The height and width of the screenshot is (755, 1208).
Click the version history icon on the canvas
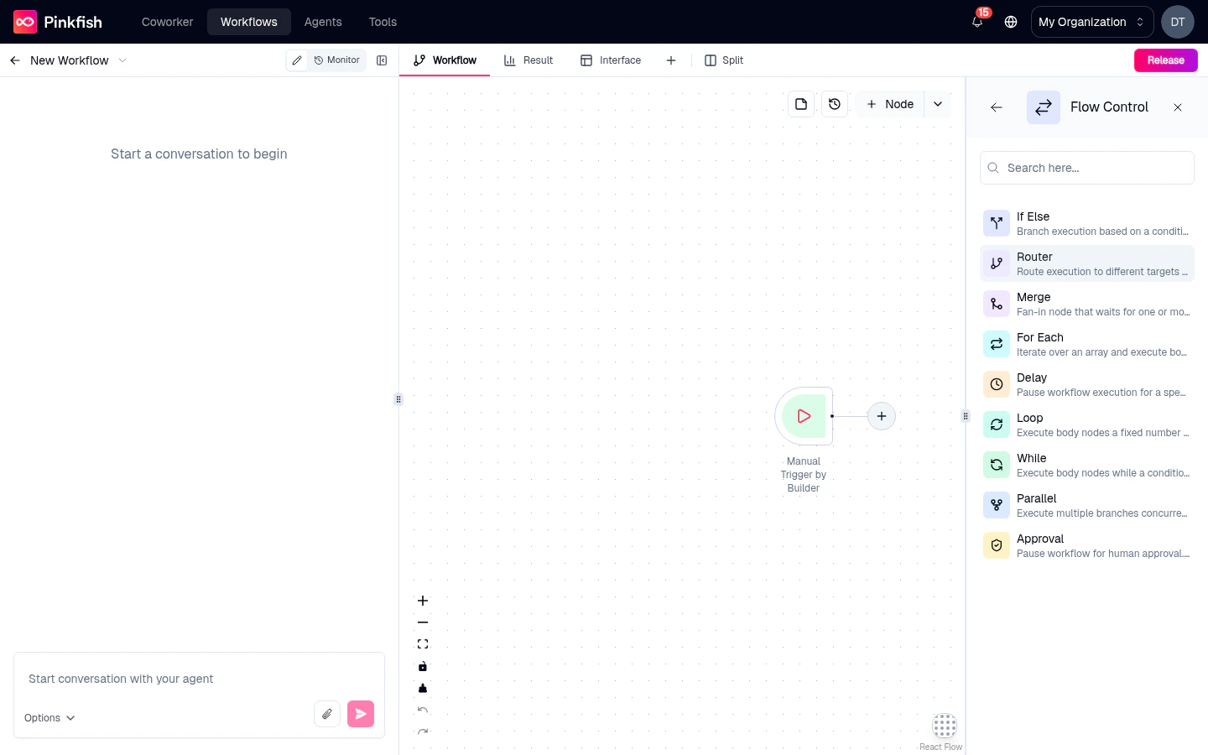click(x=835, y=103)
